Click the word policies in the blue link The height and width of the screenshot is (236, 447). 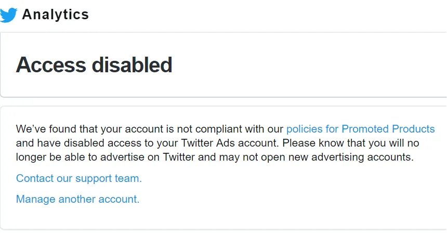click(x=304, y=129)
